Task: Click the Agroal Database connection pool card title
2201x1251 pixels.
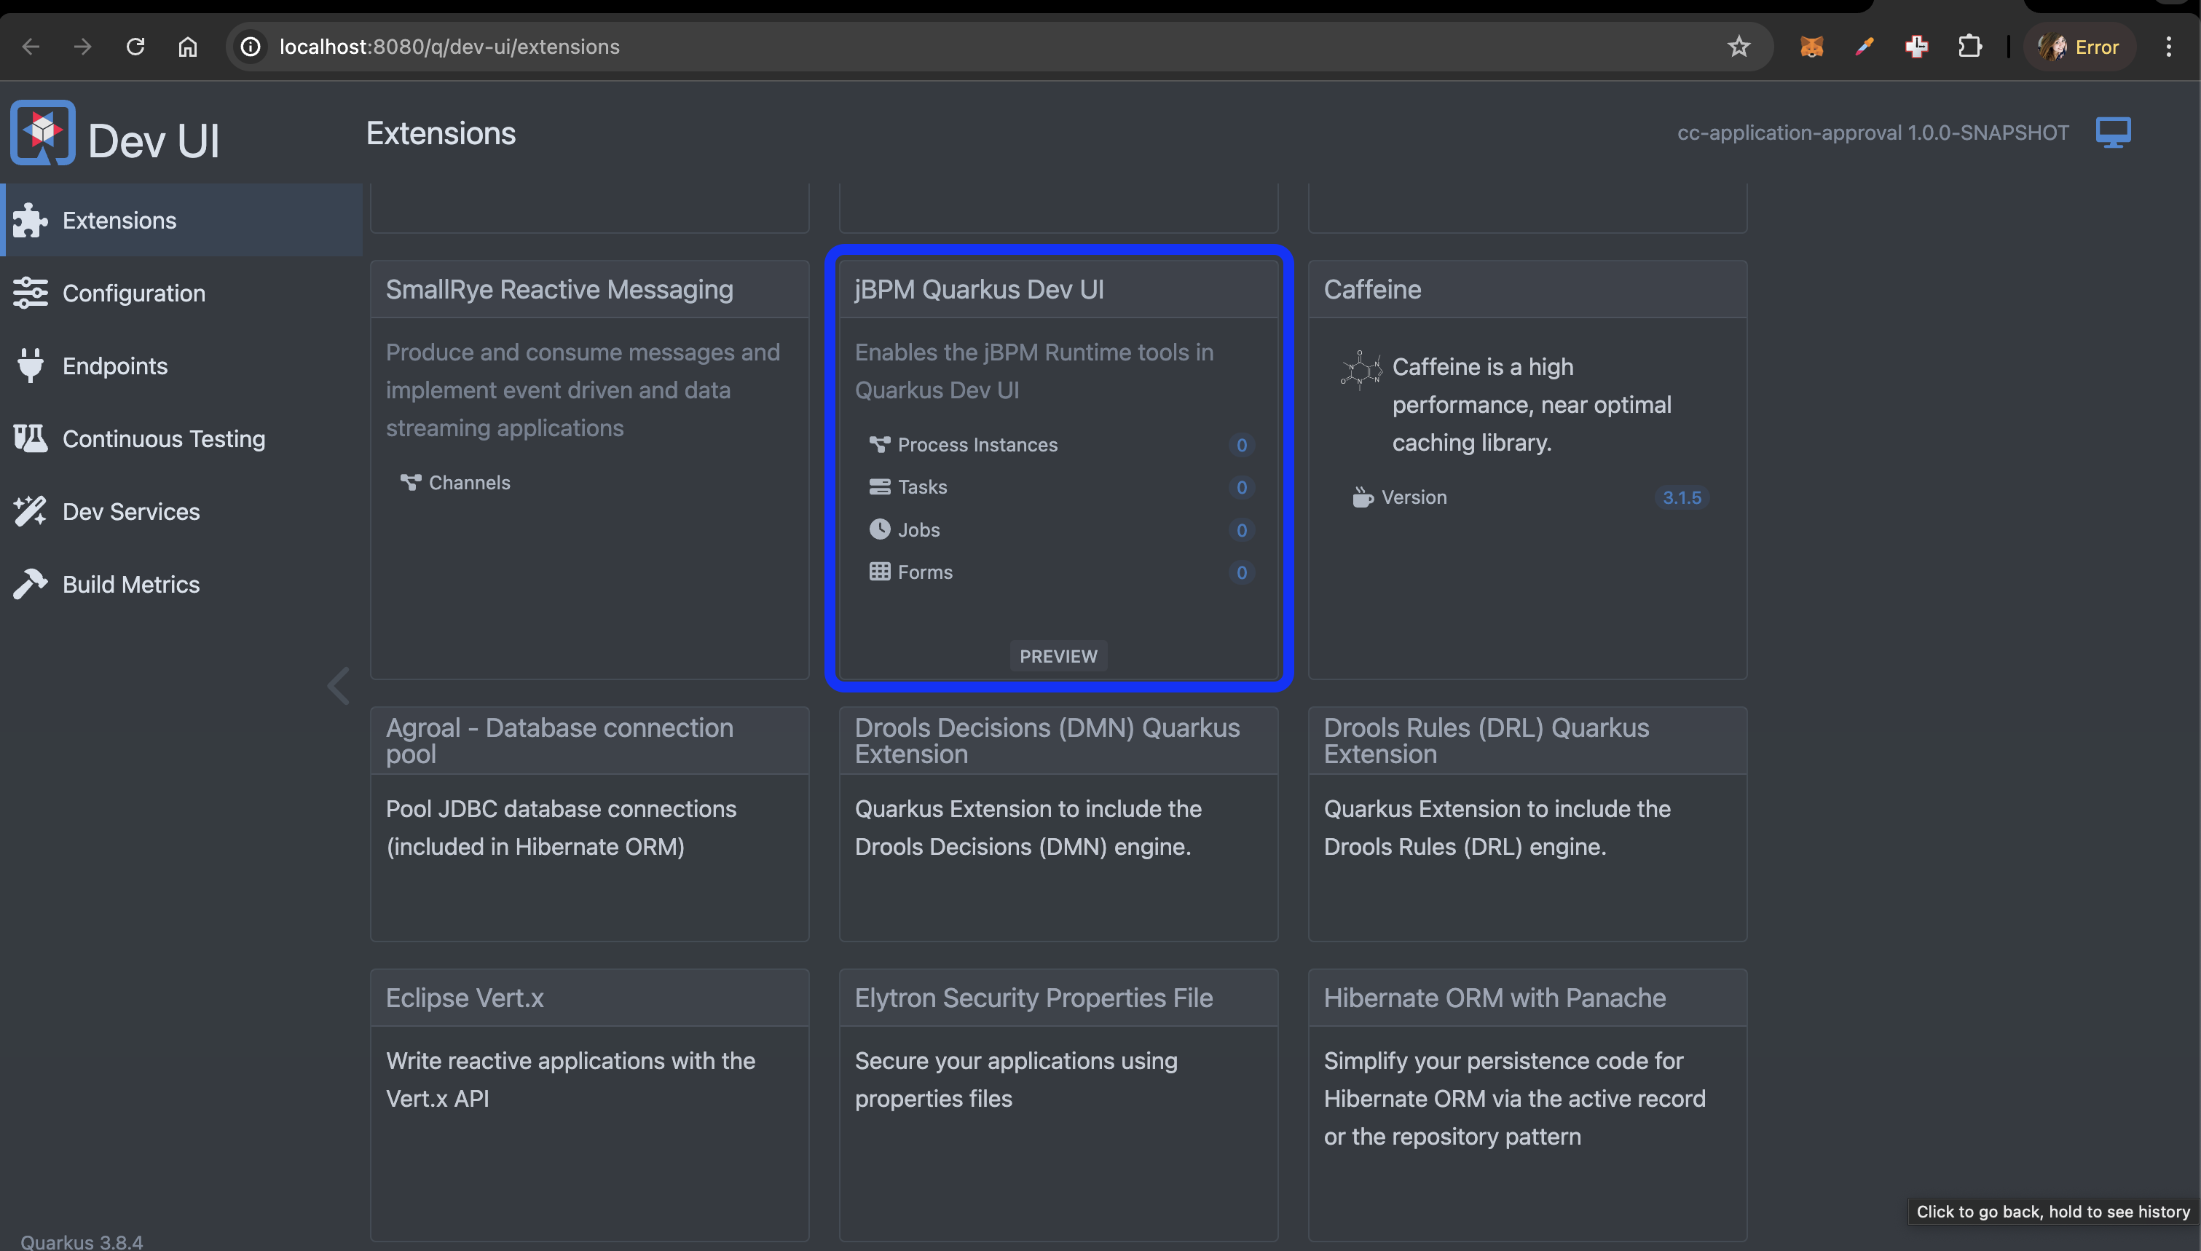Action: click(x=559, y=741)
